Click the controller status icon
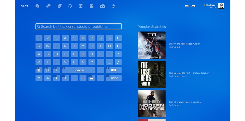The image size is (245, 121). click(x=193, y=6)
